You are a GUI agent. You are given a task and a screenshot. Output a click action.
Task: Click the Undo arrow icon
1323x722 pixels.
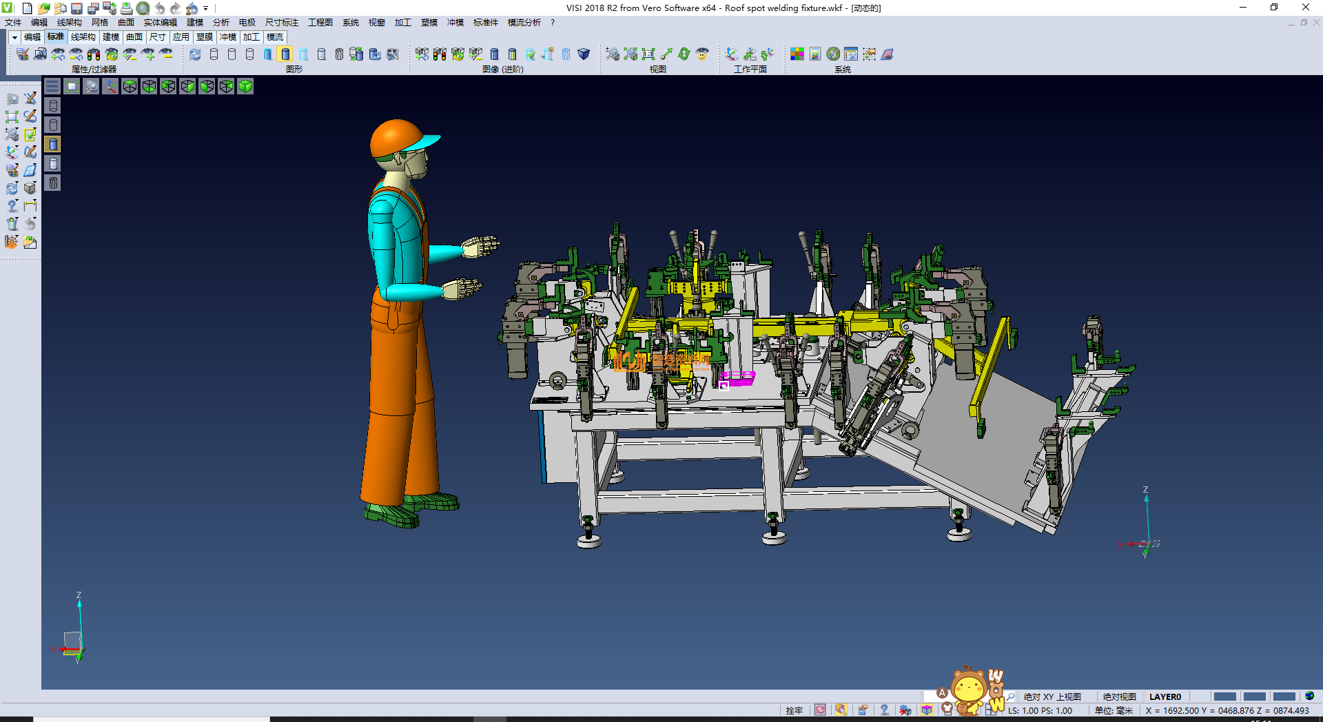tap(159, 8)
